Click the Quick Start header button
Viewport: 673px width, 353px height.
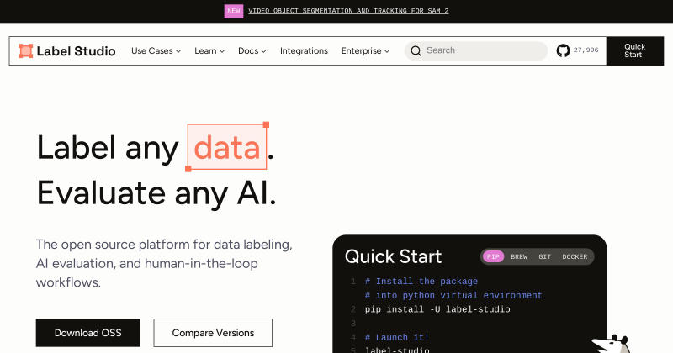coord(635,50)
